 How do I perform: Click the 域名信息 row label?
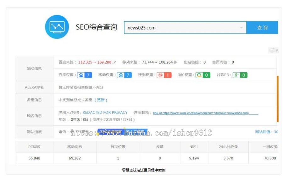pos(34,116)
